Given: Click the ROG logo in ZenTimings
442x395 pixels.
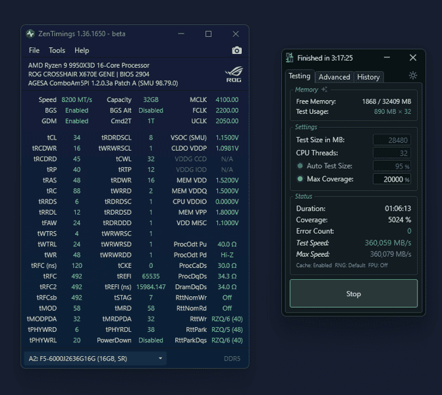Looking at the screenshot, I should (x=233, y=74).
